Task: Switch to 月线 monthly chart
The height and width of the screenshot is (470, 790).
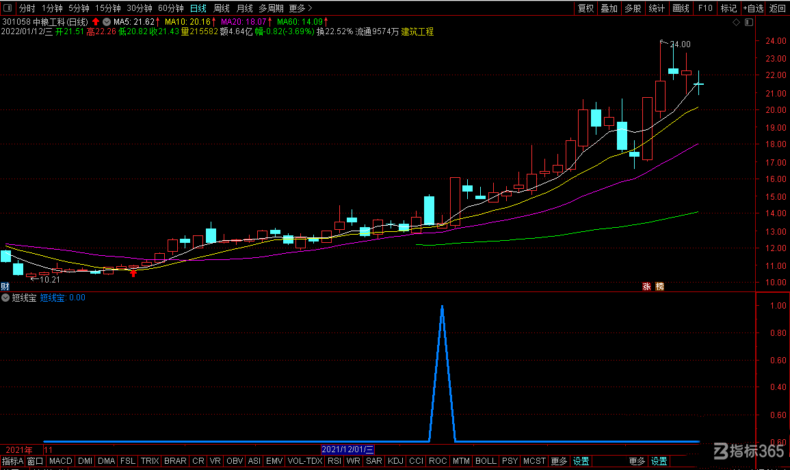Action: [245, 8]
